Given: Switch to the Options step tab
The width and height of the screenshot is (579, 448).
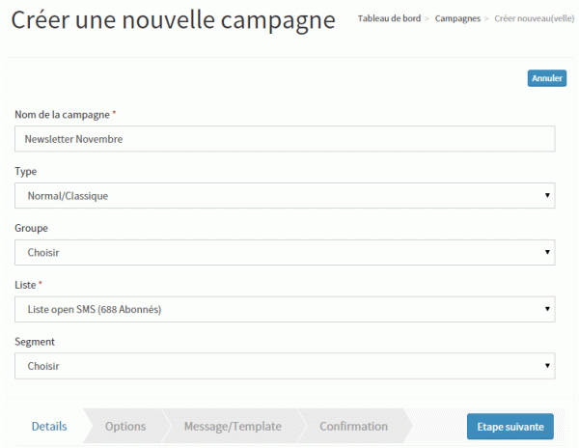Looking at the screenshot, I should [x=125, y=427].
